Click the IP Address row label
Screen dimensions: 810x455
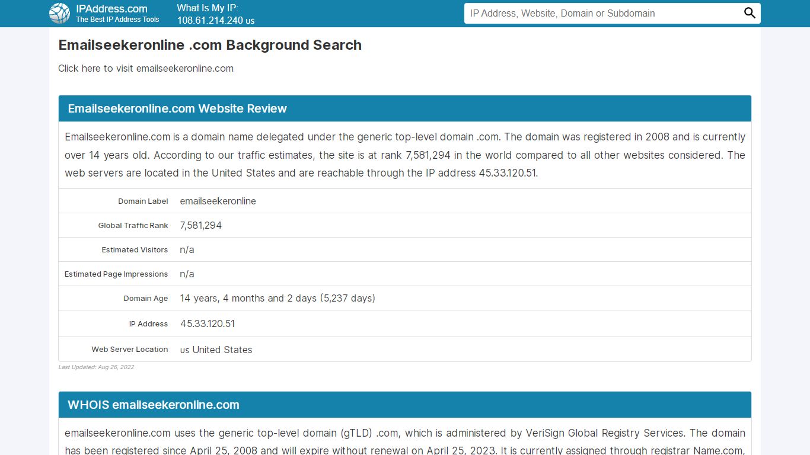coord(148,324)
